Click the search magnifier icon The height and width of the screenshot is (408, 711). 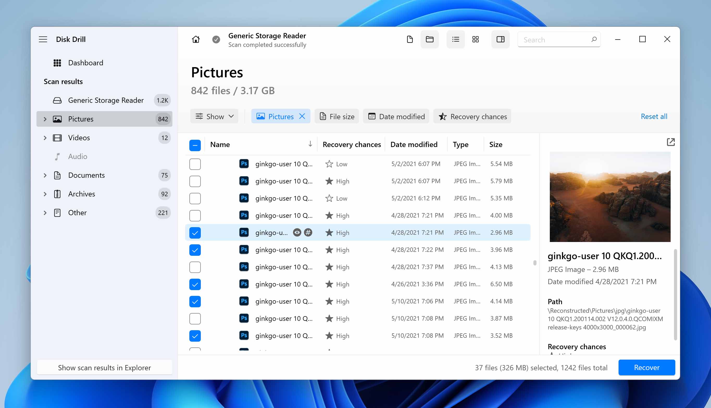coord(594,39)
